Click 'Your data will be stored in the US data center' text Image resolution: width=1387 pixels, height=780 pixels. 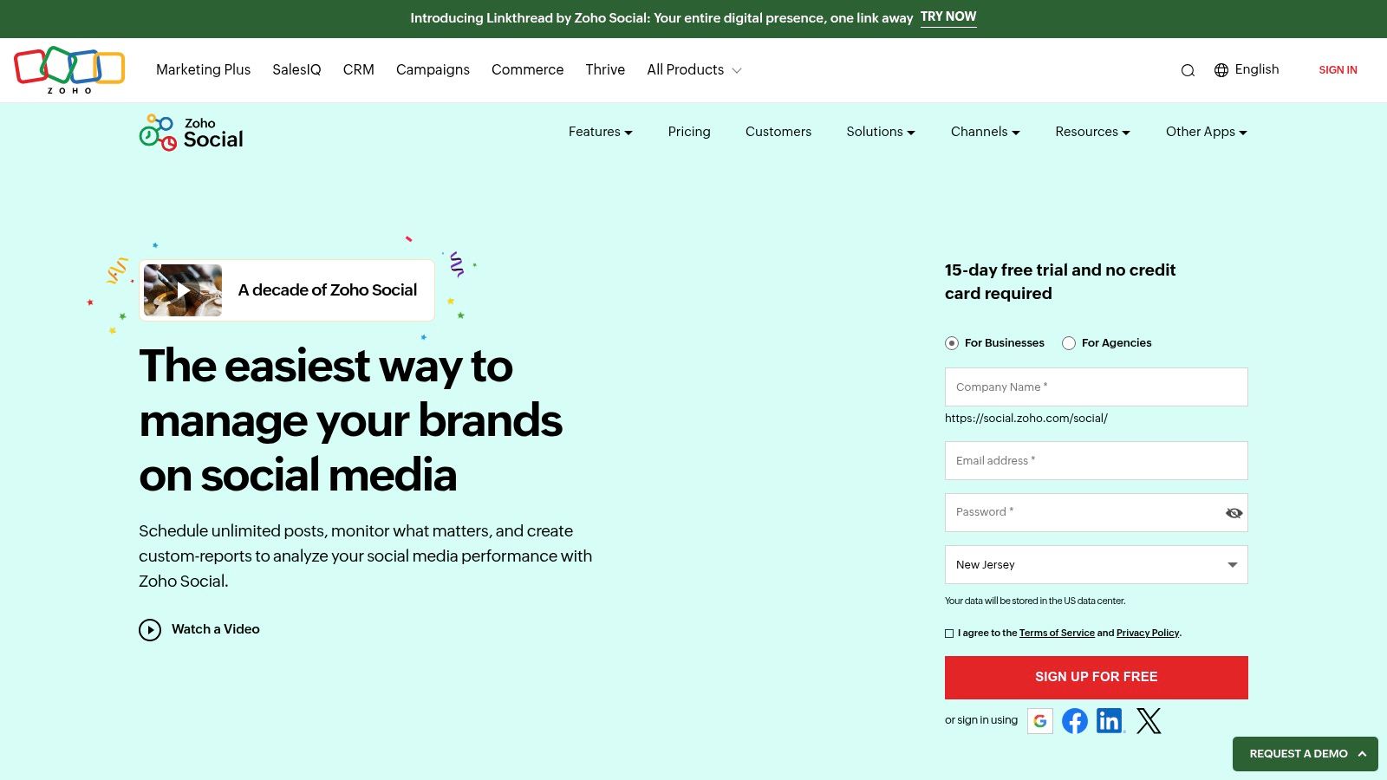pos(1035,601)
